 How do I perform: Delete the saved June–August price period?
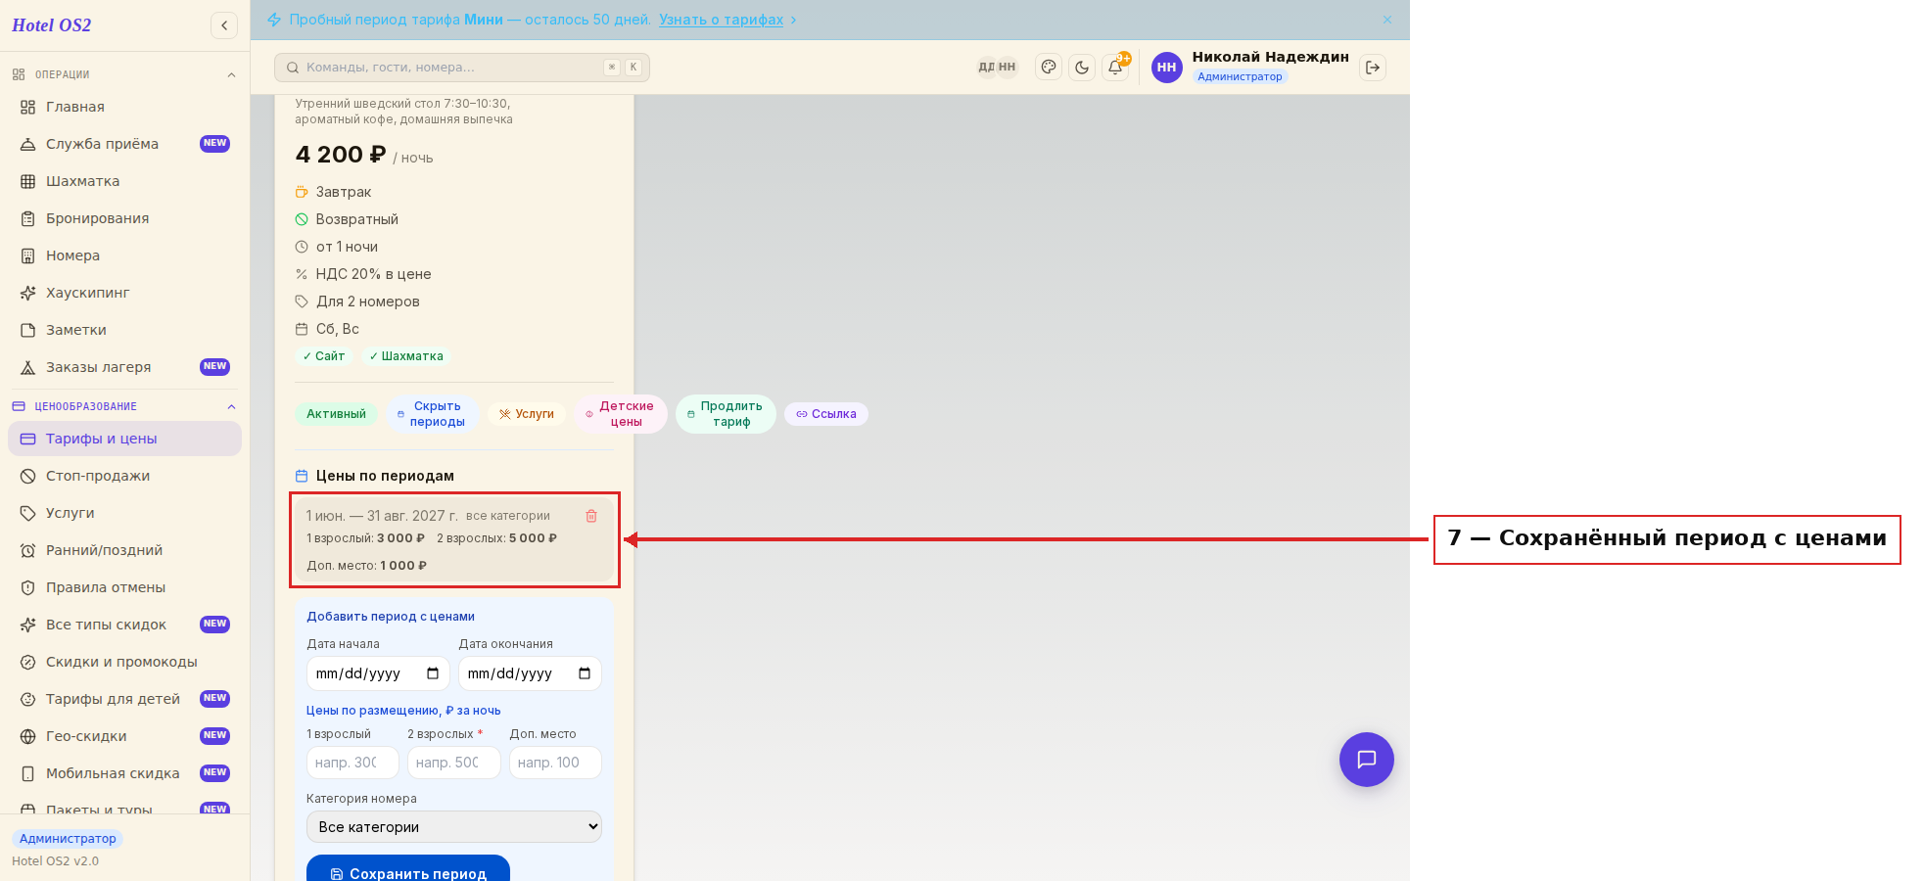591,516
